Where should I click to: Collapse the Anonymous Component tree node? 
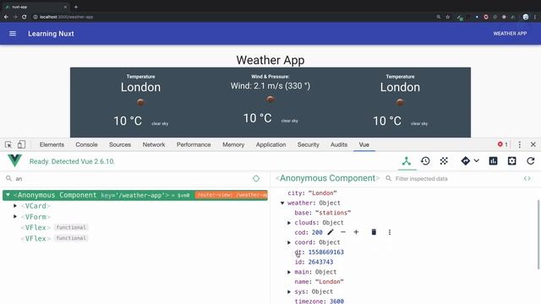[8, 195]
